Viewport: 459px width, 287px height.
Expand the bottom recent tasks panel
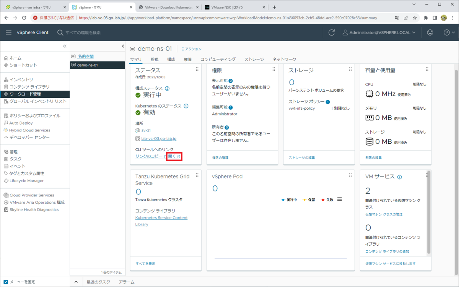pos(76,282)
